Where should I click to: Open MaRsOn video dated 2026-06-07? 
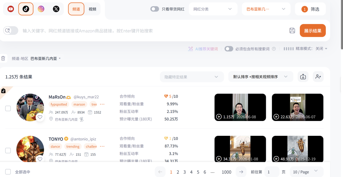tap(298, 107)
